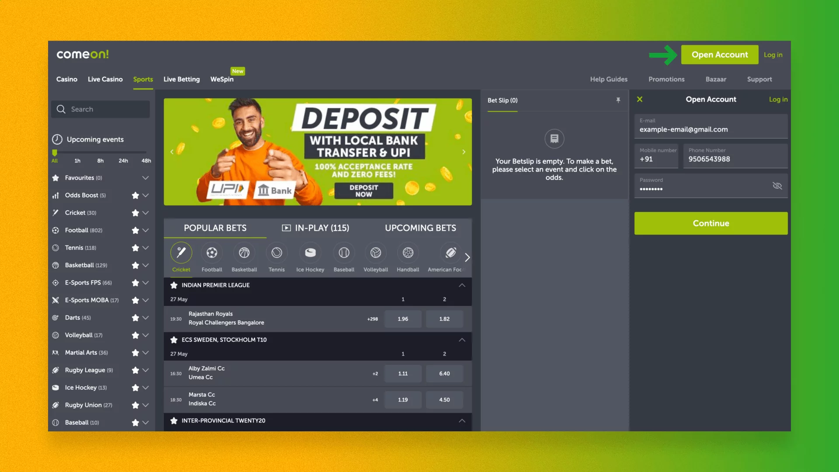Switch to Live Betting section

[x=181, y=79]
